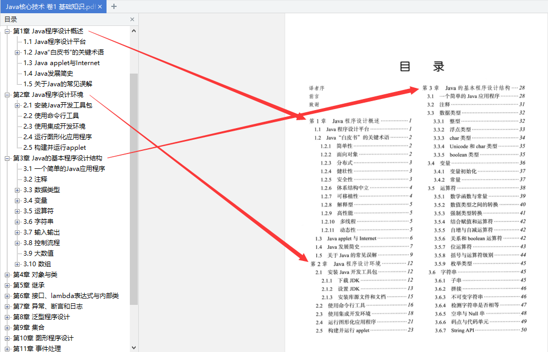The image size is (548, 352).
Task: Open bookmark 第7章 异常、断言和日志
Action: 48,306
